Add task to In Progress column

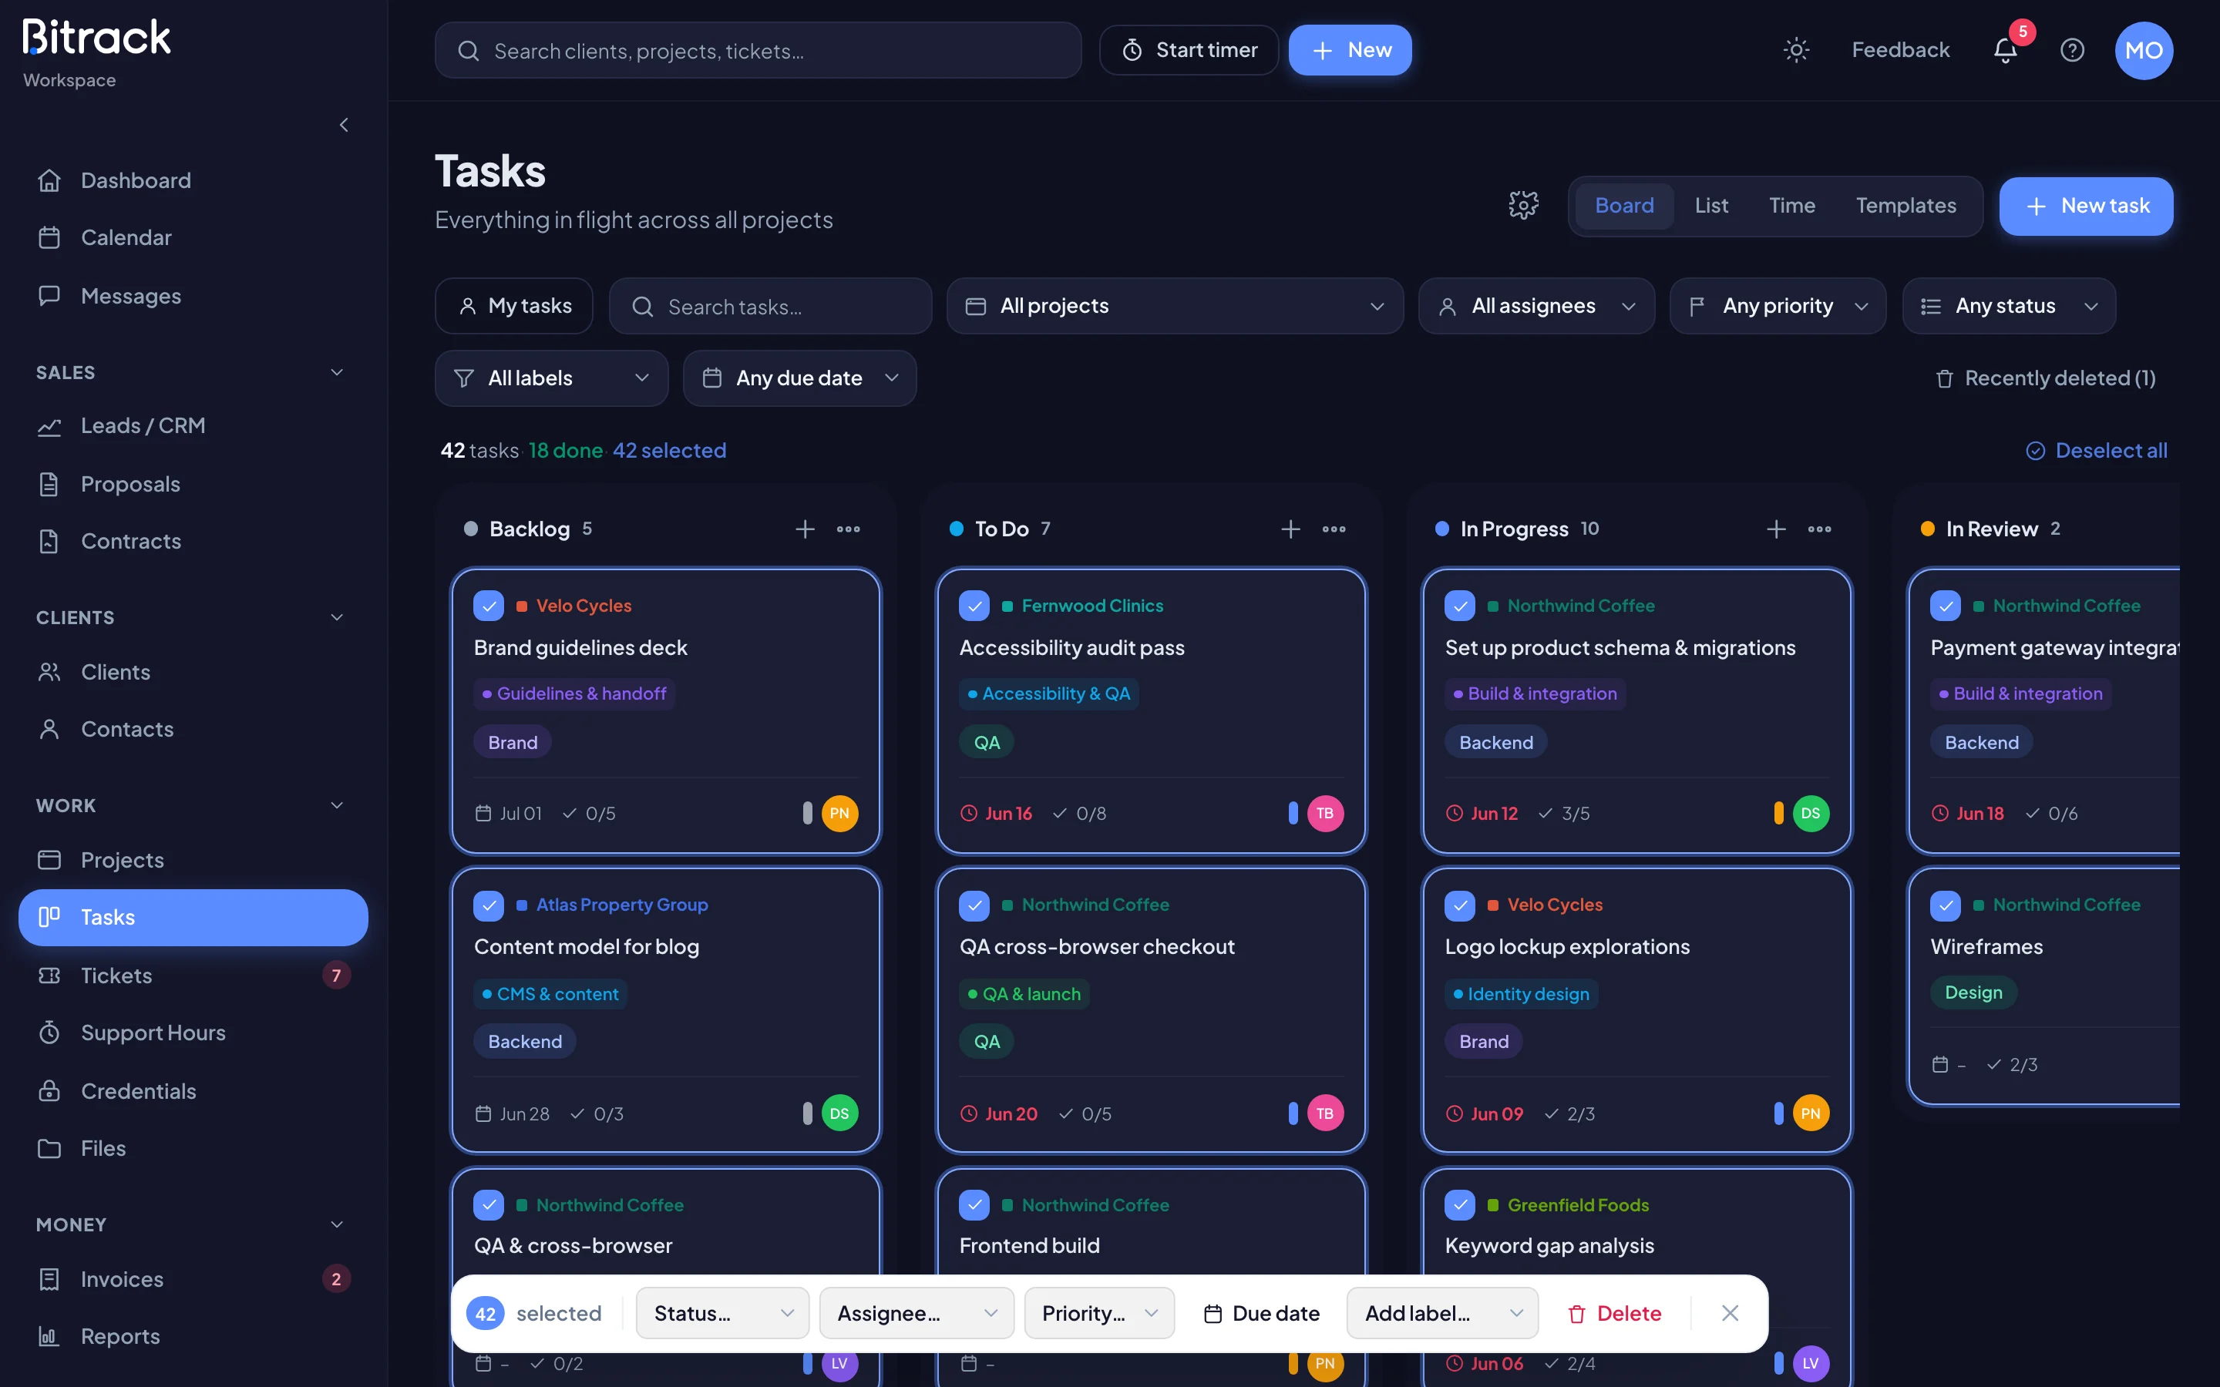point(1776,529)
